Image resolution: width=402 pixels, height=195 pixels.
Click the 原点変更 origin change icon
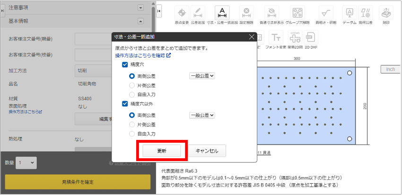183,13
